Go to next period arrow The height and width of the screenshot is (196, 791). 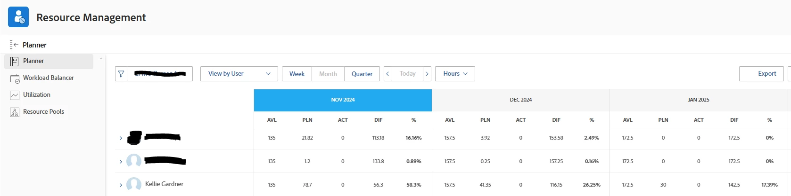(427, 74)
